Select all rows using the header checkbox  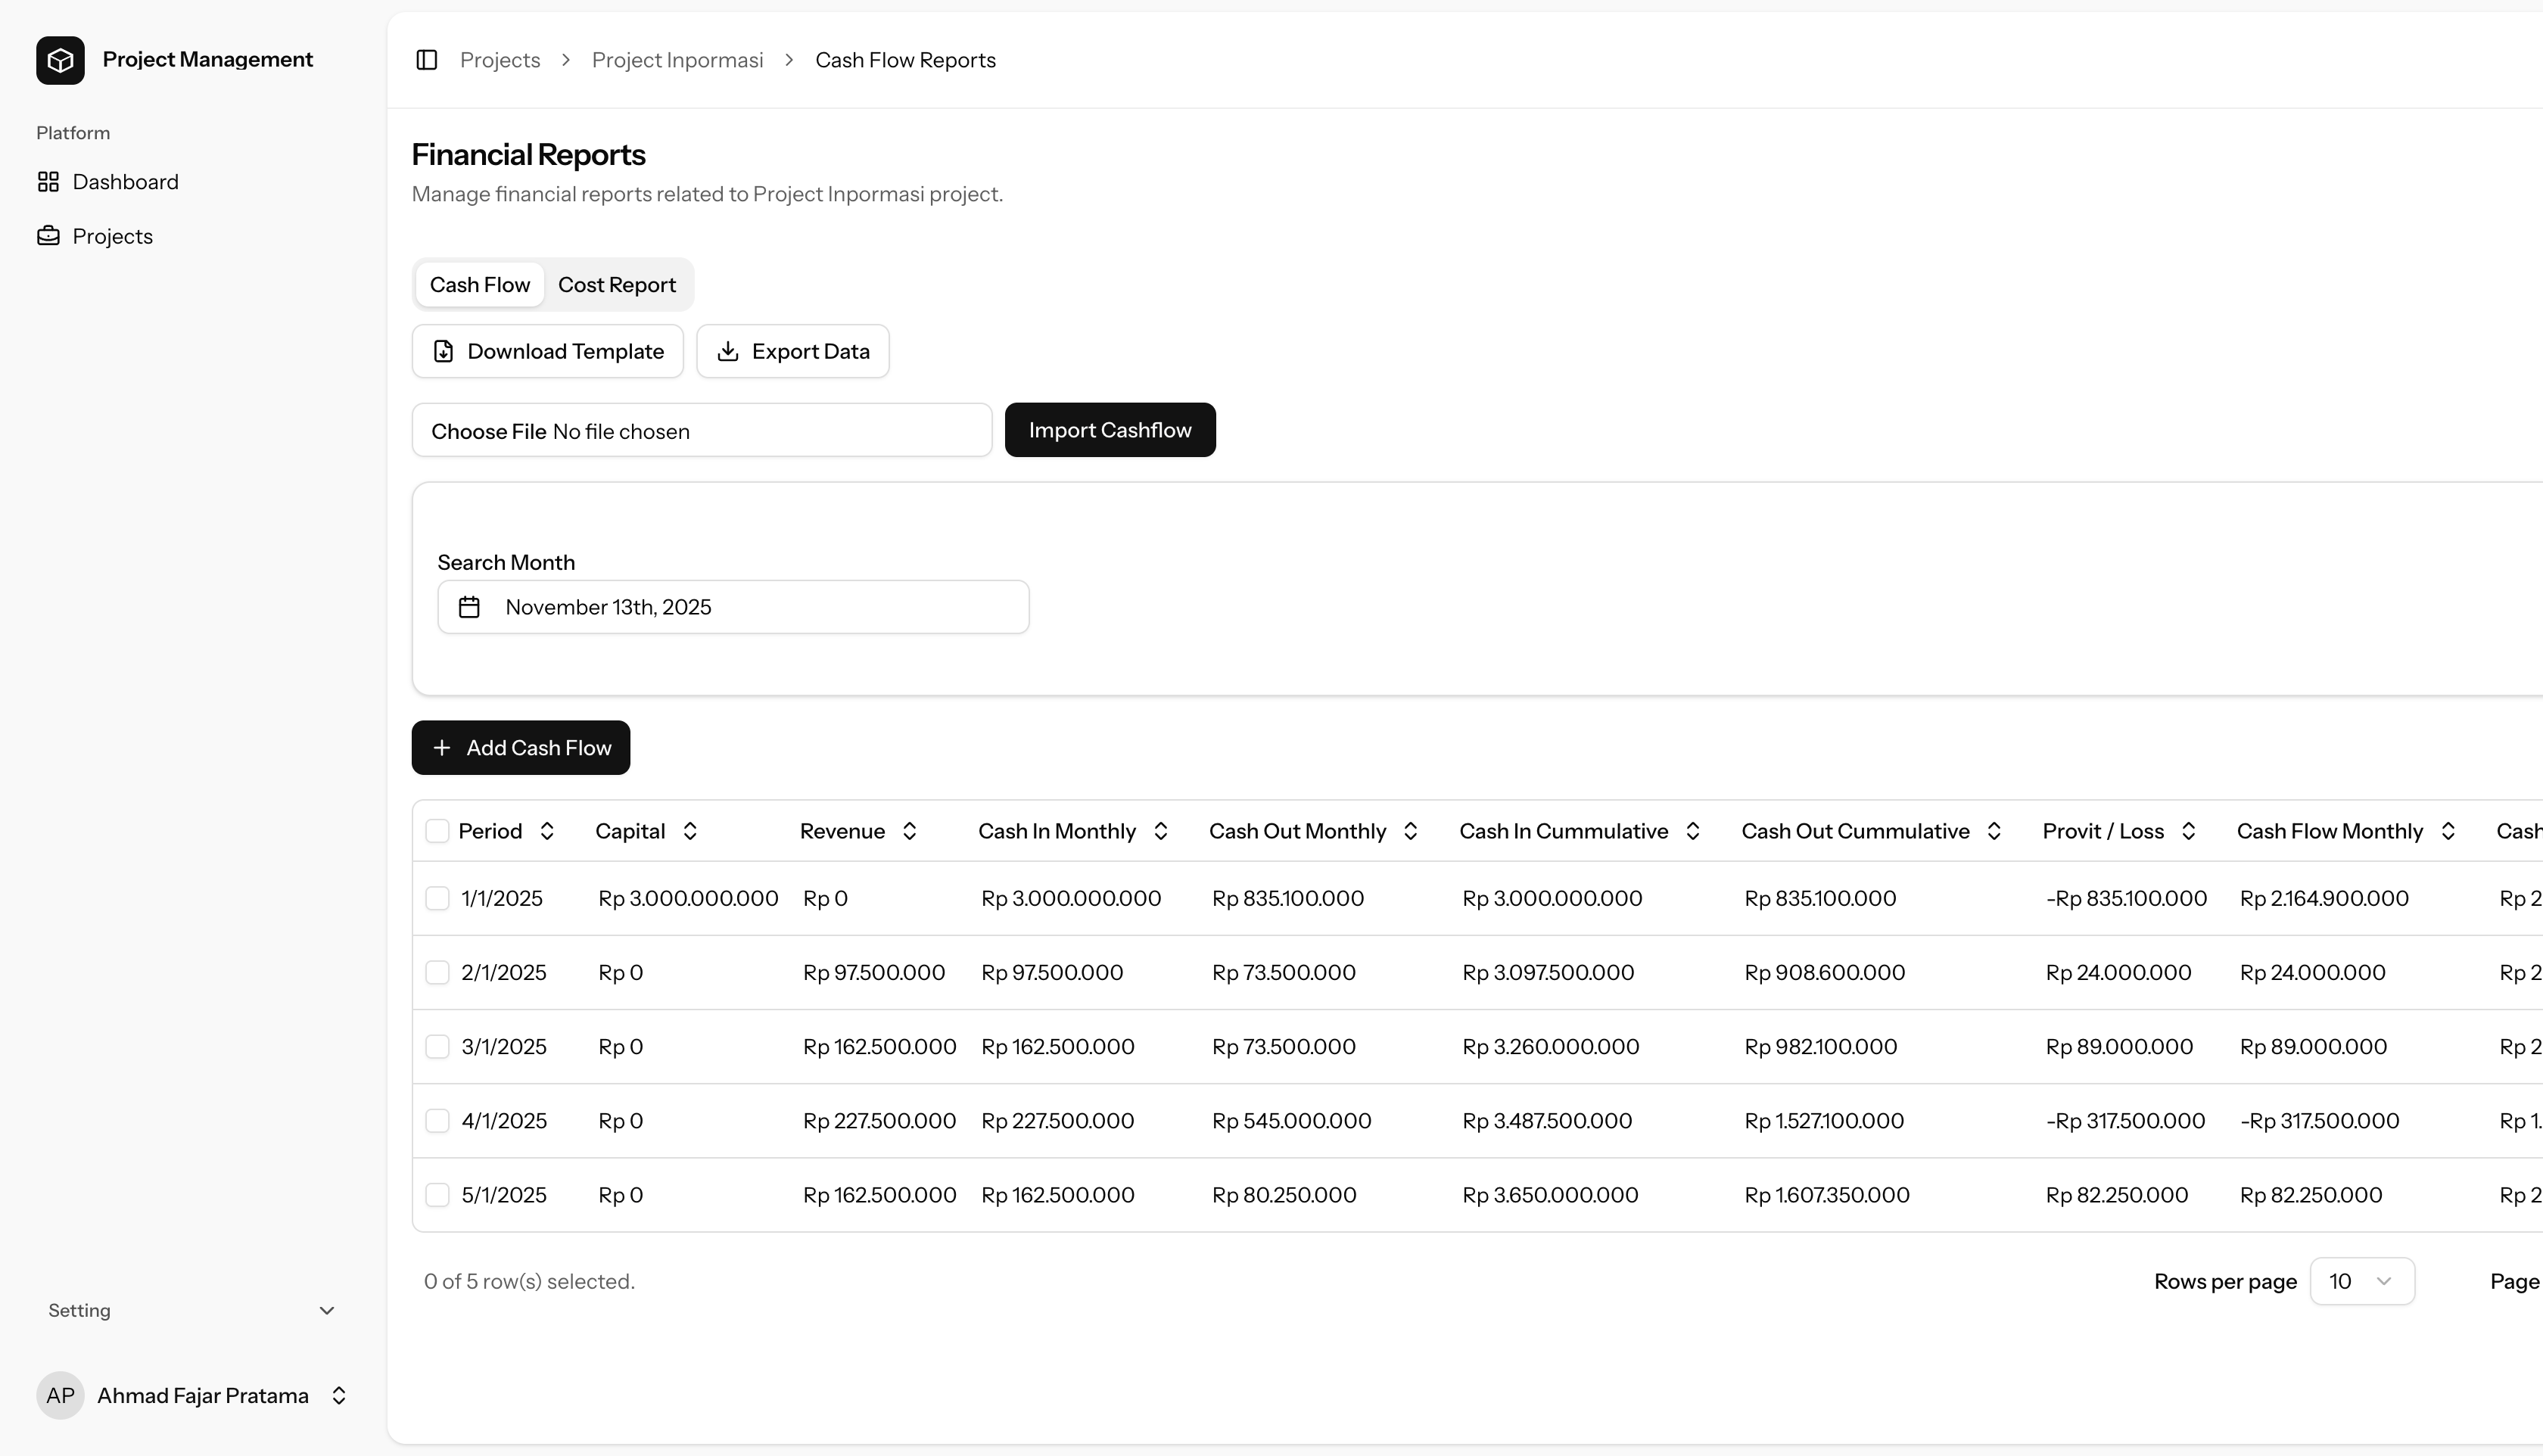pos(437,830)
